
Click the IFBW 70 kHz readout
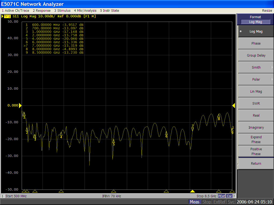pyautogui.click(x=112, y=196)
